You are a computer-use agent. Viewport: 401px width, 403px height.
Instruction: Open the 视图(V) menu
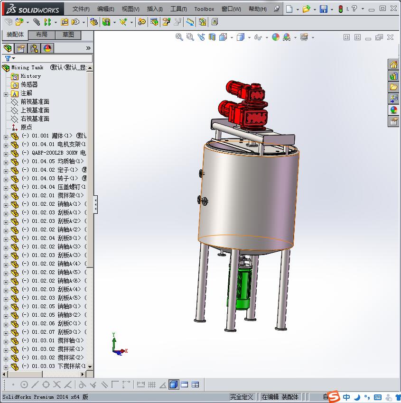tap(131, 9)
